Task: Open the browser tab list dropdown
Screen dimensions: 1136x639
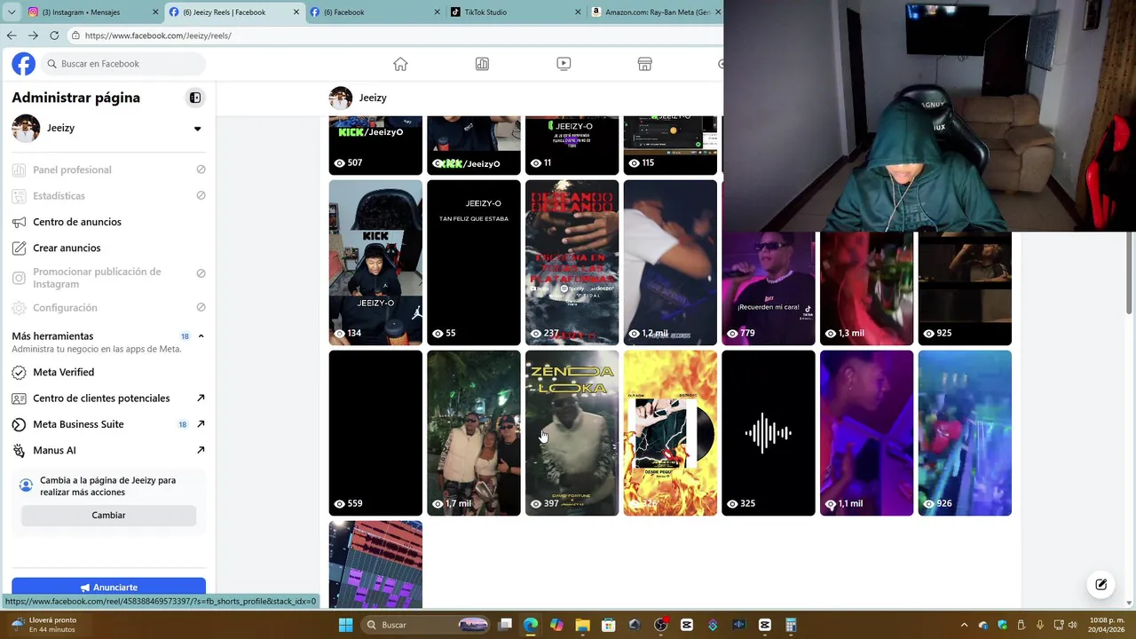Action: tap(12, 12)
